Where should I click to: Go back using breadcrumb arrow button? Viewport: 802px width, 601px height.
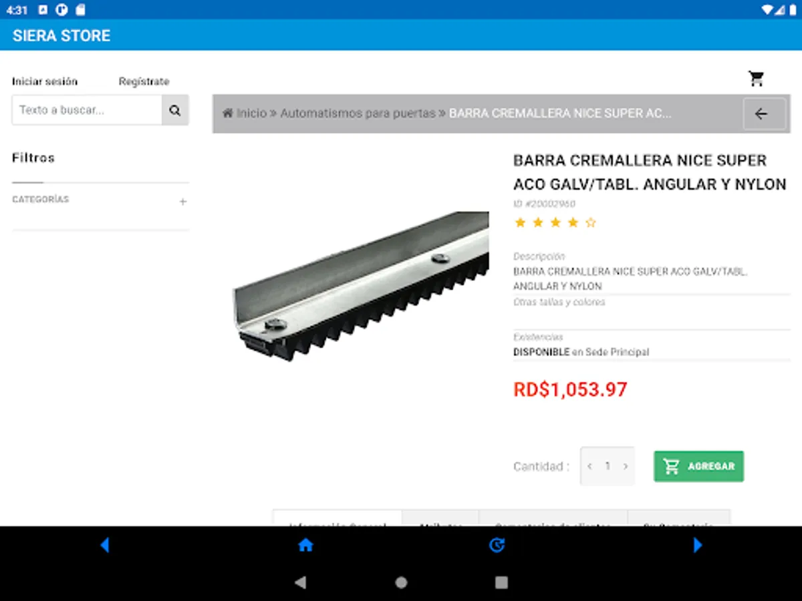pos(761,114)
